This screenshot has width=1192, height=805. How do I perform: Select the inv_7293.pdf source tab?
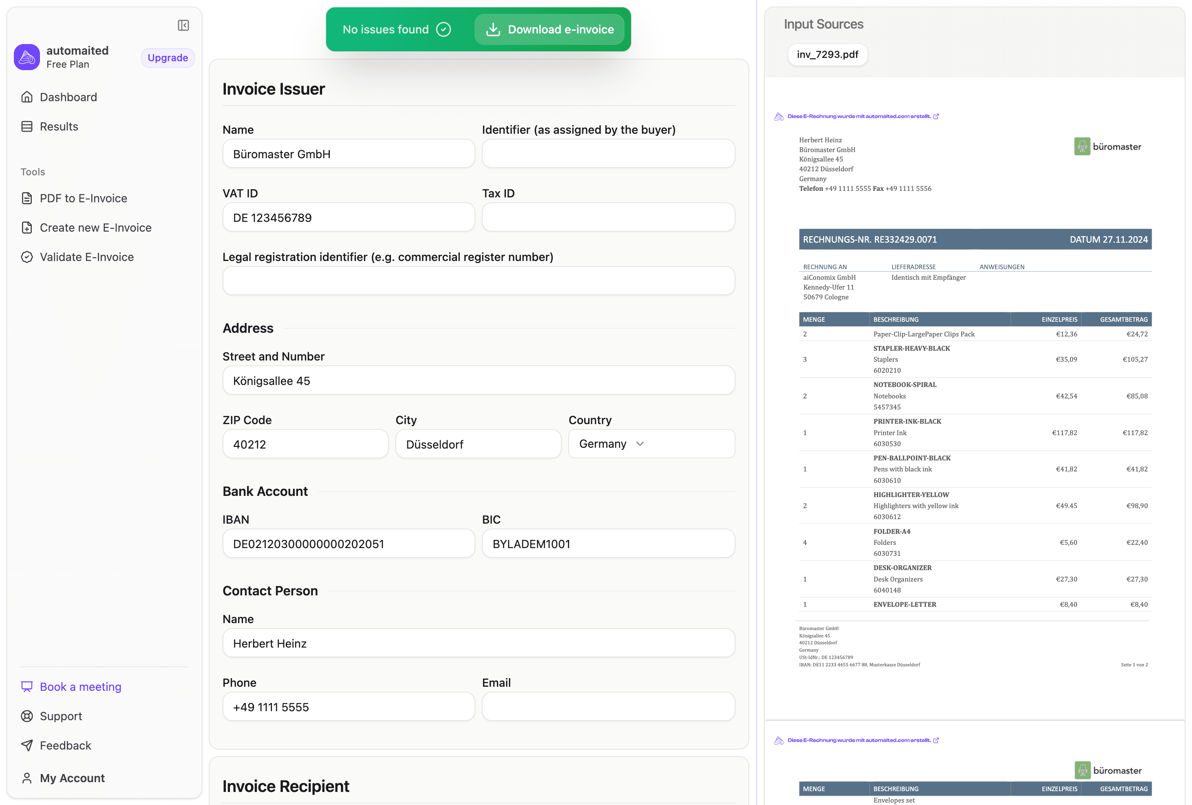[x=827, y=54]
